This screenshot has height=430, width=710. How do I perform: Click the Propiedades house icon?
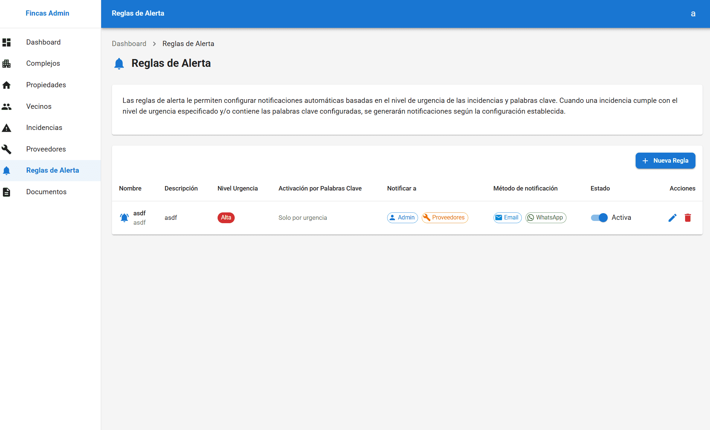[x=6, y=85]
